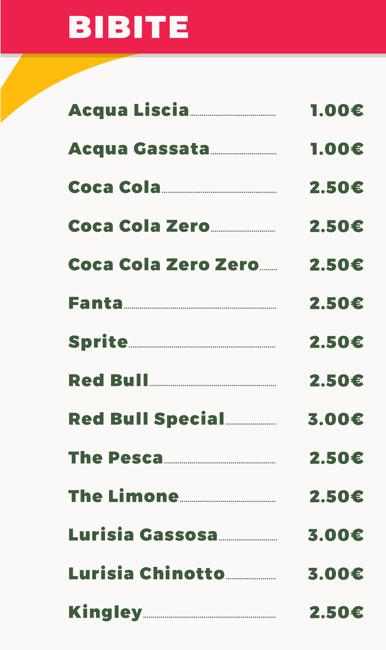Pick the Coca Cola Zero entry
Viewport: 386px width, 650px height.
point(139,226)
